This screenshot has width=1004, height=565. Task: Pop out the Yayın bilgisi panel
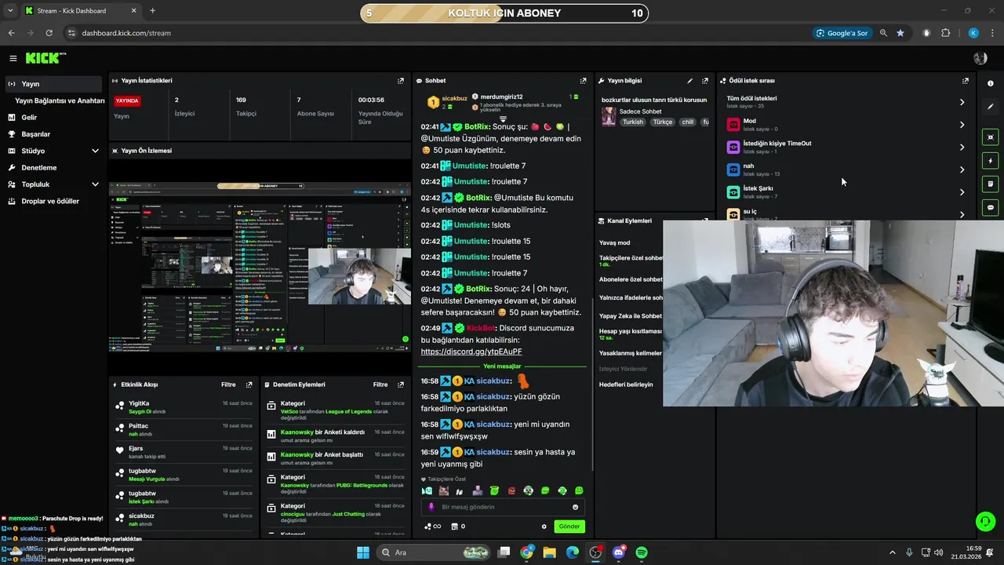pyautogui.click(x=705, y=81)
